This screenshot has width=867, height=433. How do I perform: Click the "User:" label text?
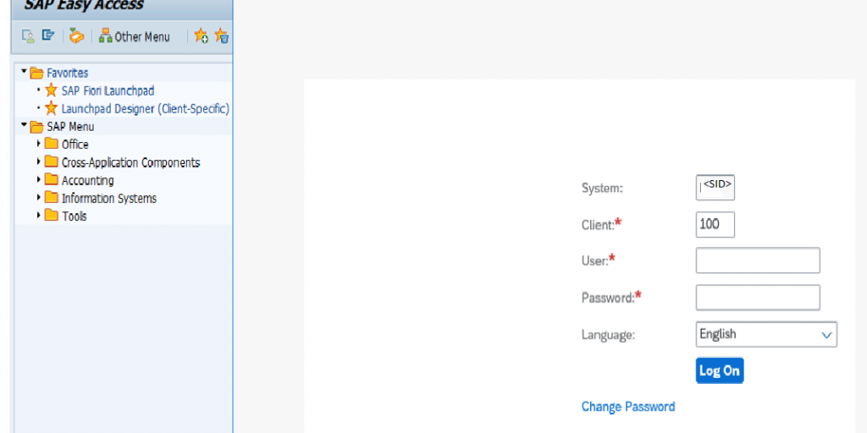click(595, 260)
